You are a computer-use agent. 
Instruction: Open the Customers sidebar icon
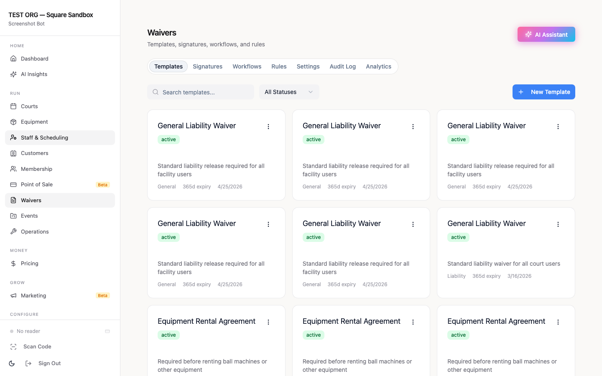pyautogui.click(x=13, y=153)
